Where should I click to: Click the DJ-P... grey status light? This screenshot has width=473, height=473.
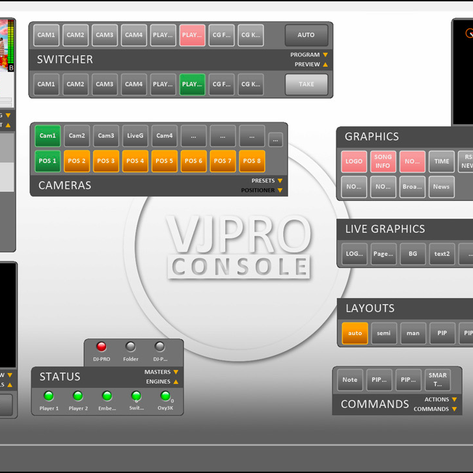pyautogui.click(x=159, y=347)
